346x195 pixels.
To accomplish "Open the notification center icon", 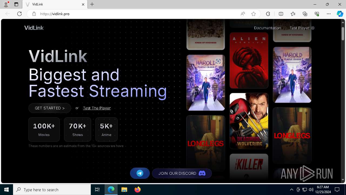I will [x=337, y=190].
